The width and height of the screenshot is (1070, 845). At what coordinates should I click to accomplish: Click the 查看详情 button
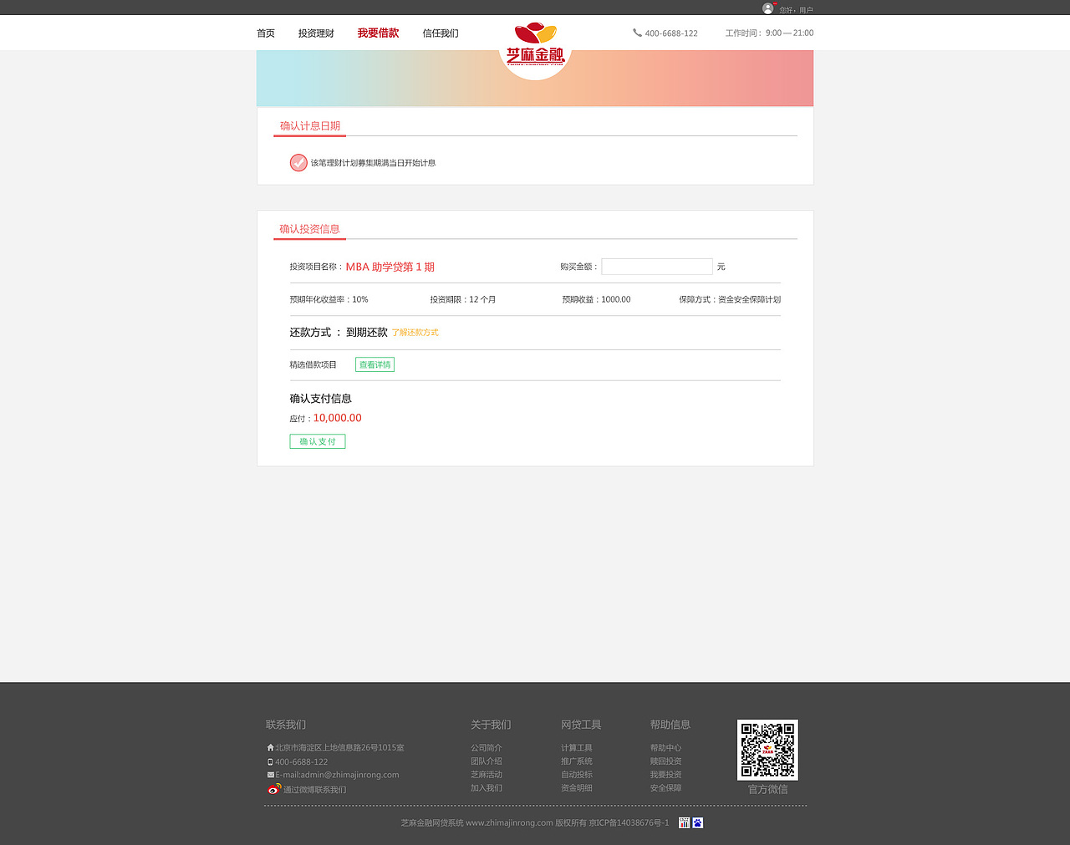(x=374, y=364)
